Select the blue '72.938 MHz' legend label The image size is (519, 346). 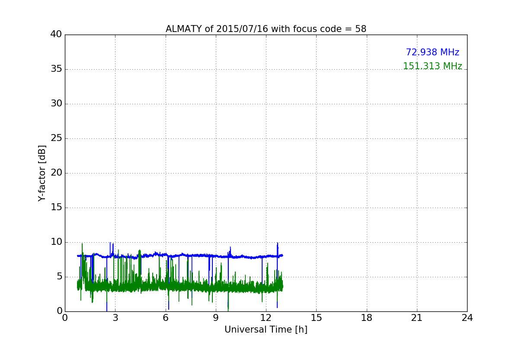tap(432, 52)
